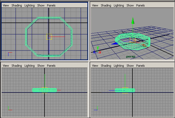Select the red X-axis handle in front view
This screenshot has width=175, height=118.
59,90
